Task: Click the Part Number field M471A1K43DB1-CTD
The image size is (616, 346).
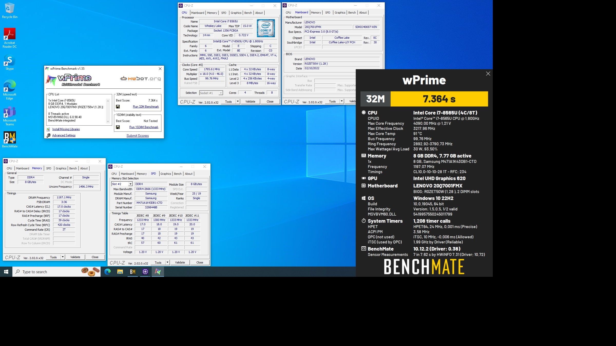Action: click(151, 203)
